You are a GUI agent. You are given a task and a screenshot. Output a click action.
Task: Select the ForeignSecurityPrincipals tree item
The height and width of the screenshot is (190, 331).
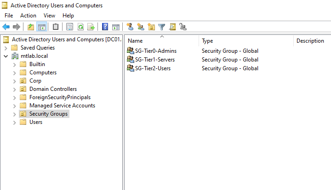(60, 97)
